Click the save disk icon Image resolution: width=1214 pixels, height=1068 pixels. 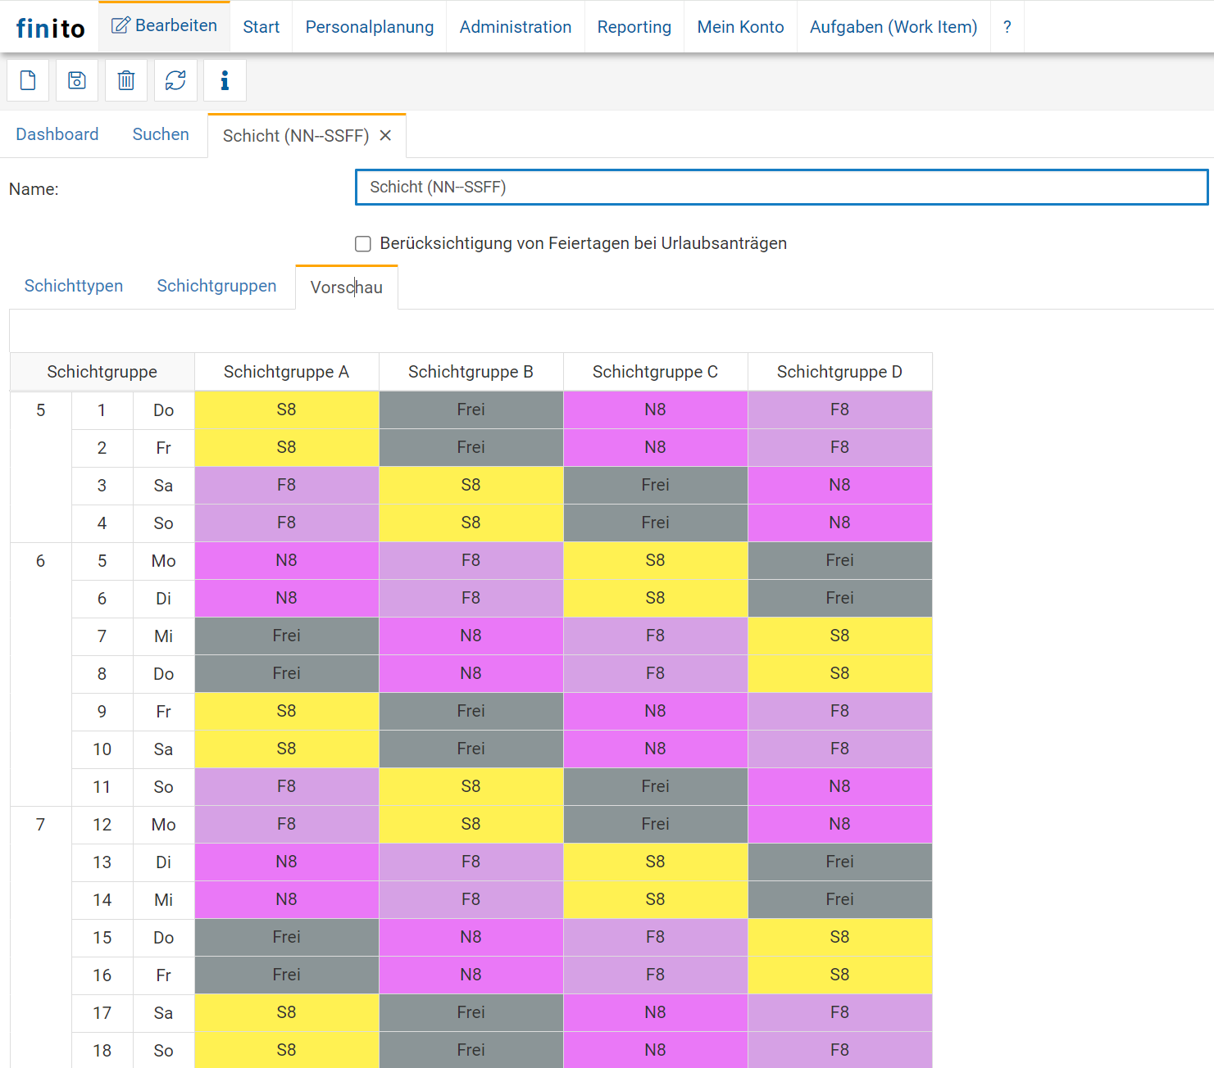[77, 80]
